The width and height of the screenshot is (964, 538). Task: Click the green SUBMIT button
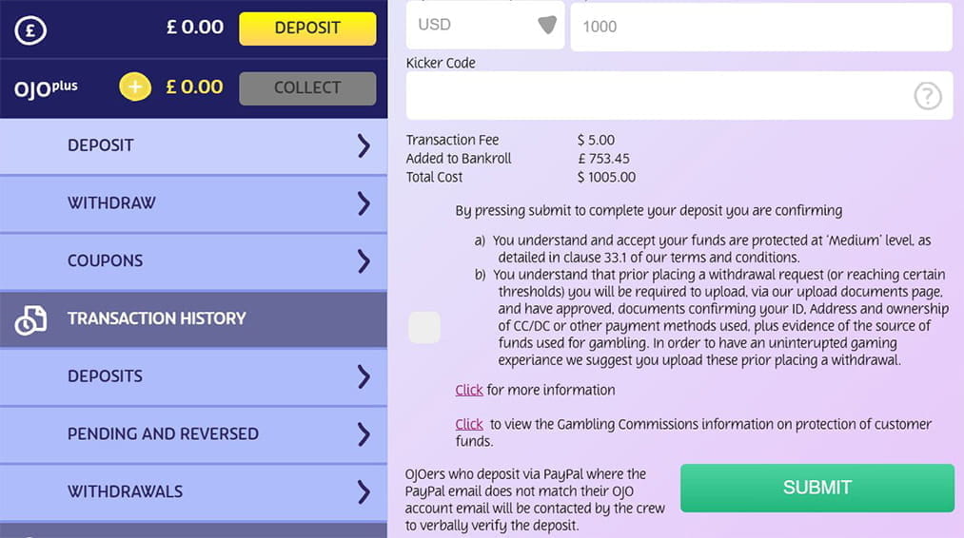[x=817, y=488]
